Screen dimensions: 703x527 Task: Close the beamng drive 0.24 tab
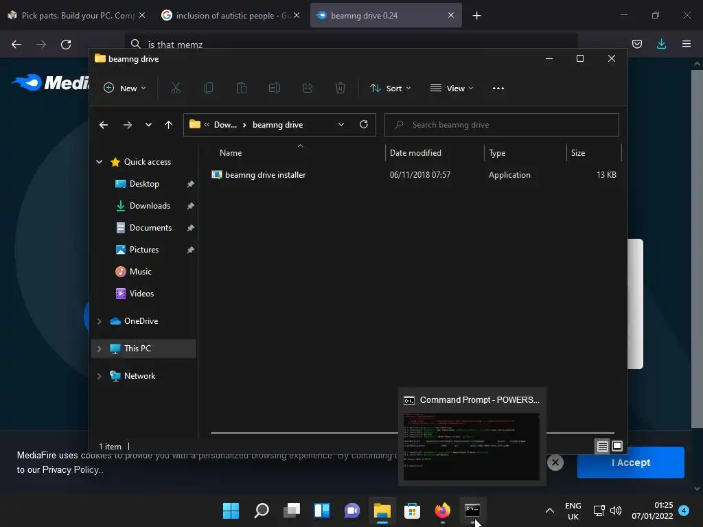451,15
